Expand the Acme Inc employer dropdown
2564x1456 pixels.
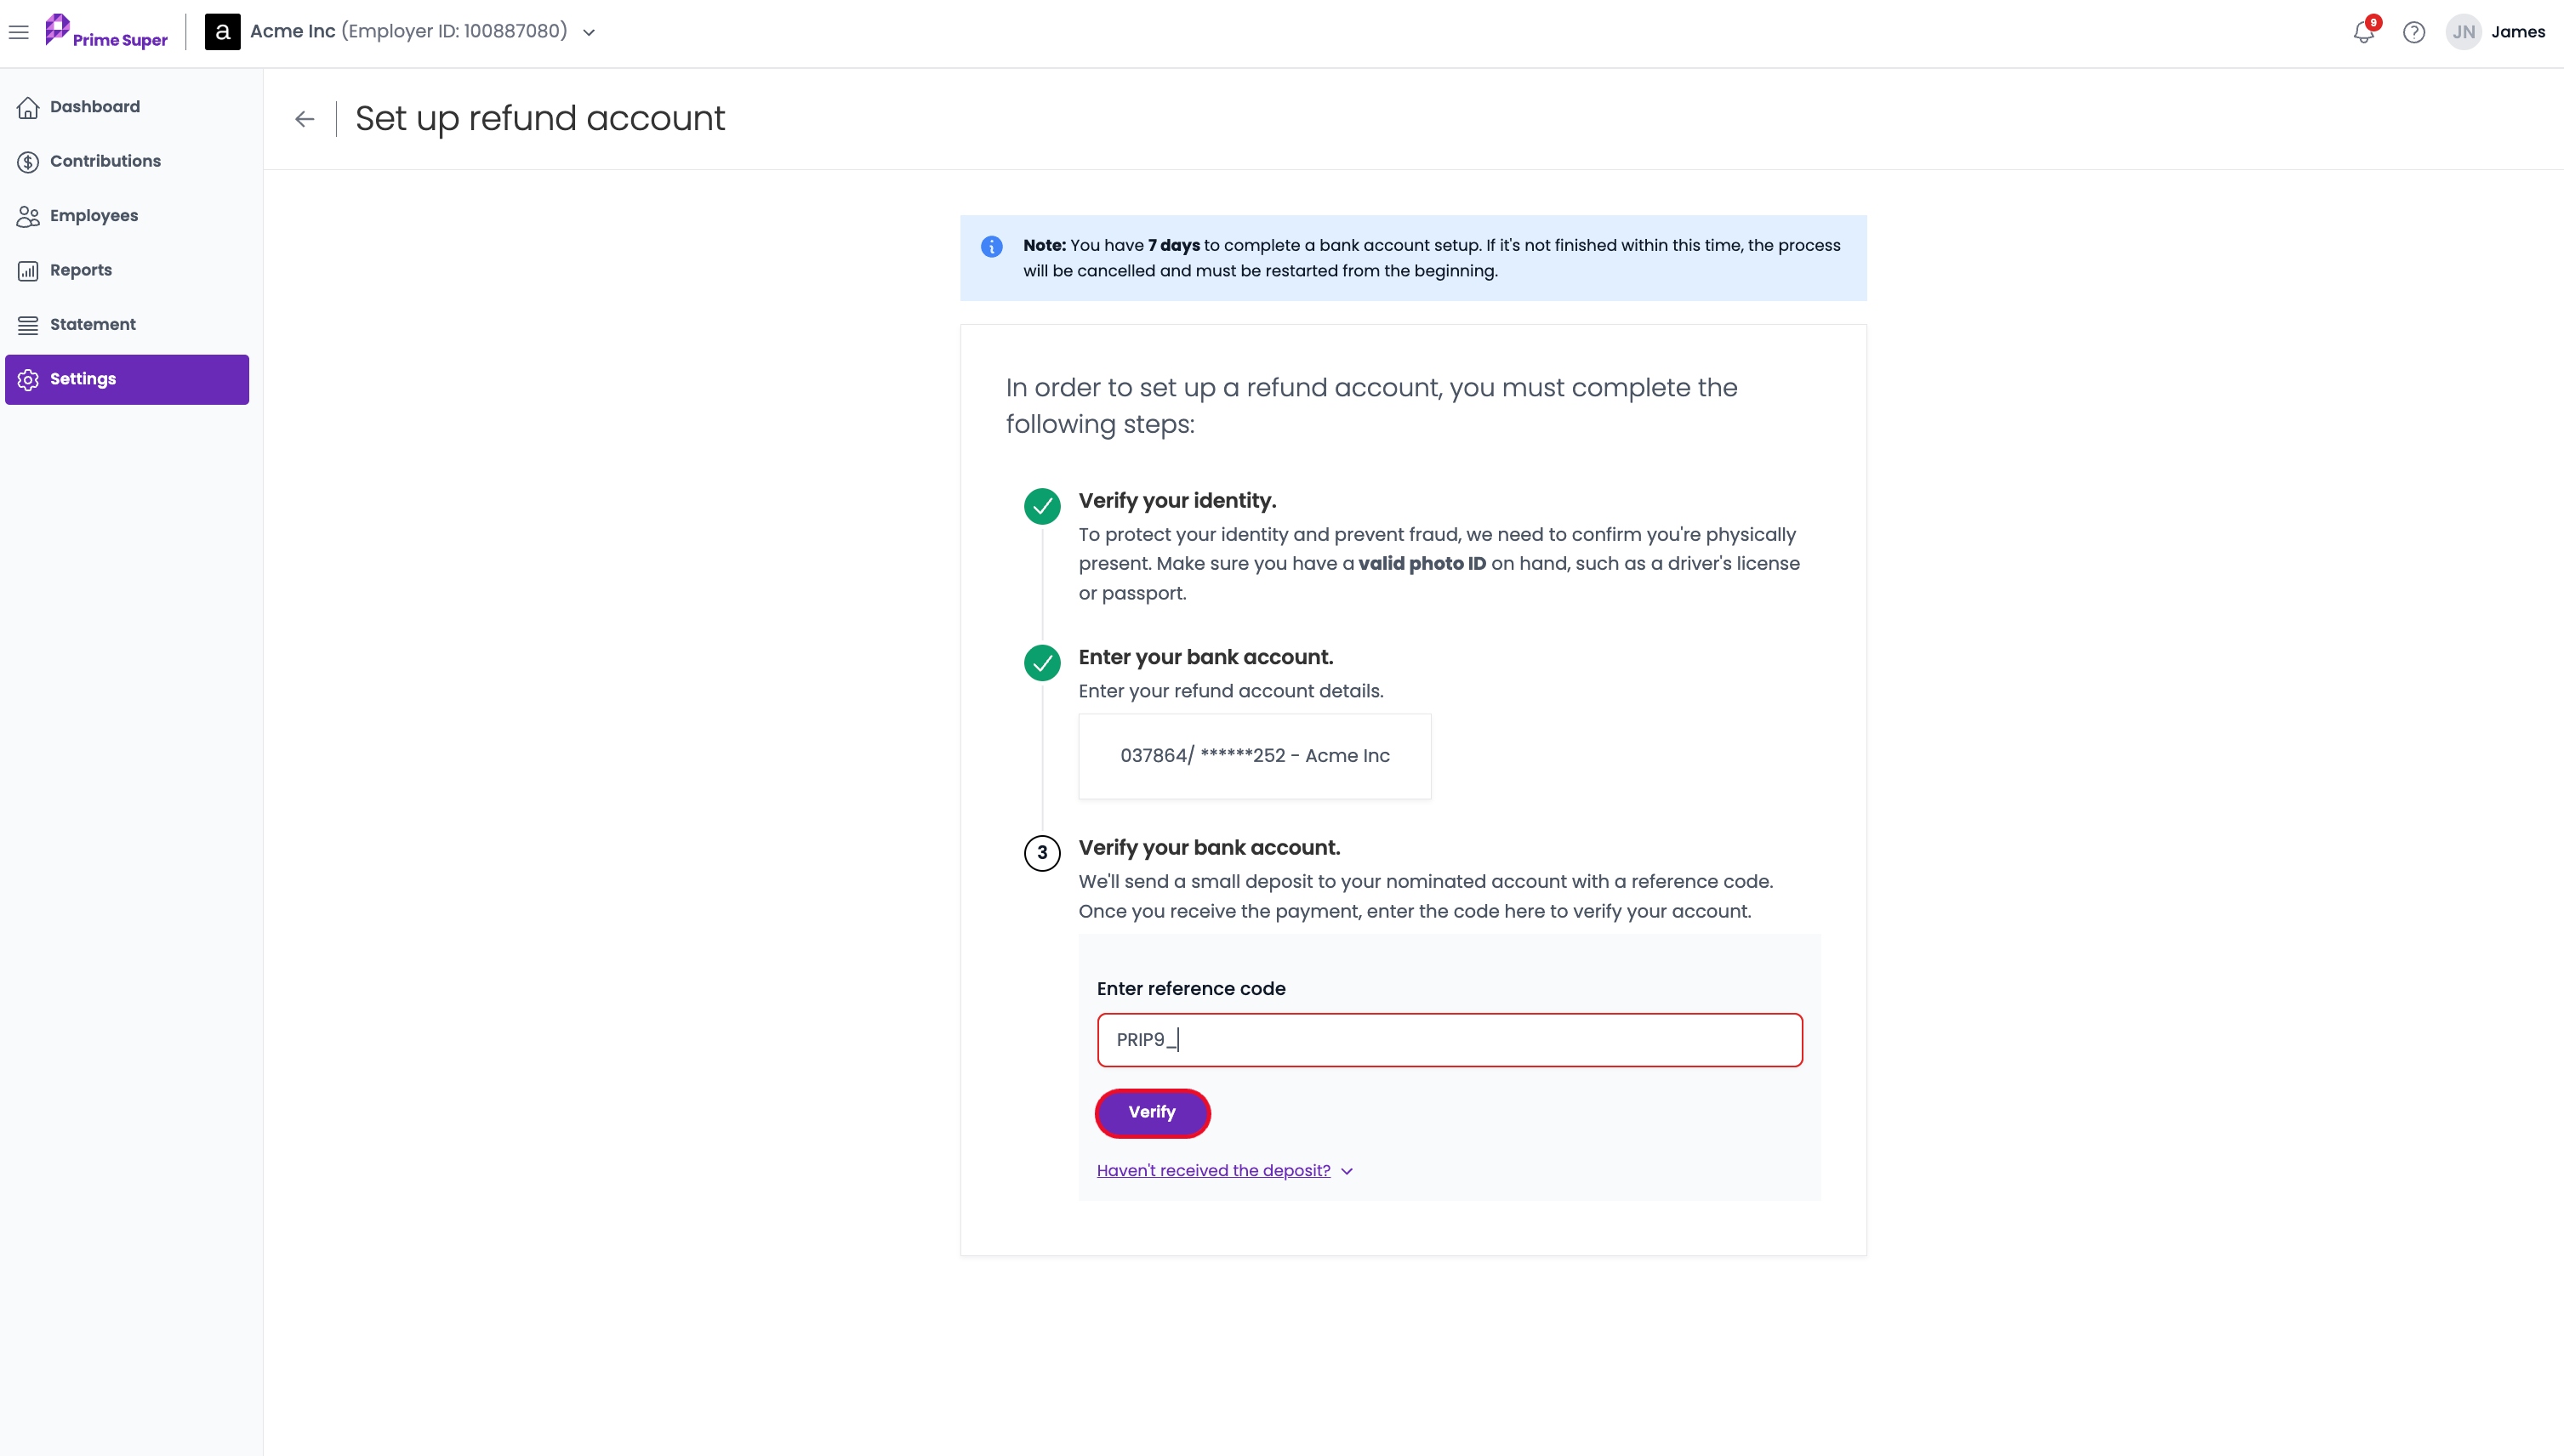coord(589,32)
